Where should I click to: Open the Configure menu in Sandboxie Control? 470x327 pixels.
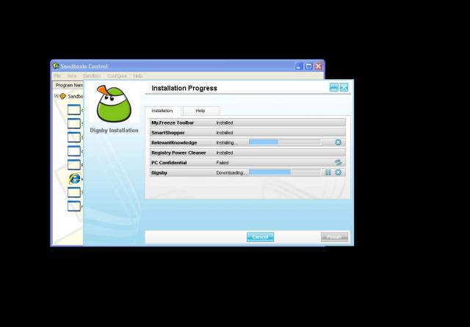117,76
